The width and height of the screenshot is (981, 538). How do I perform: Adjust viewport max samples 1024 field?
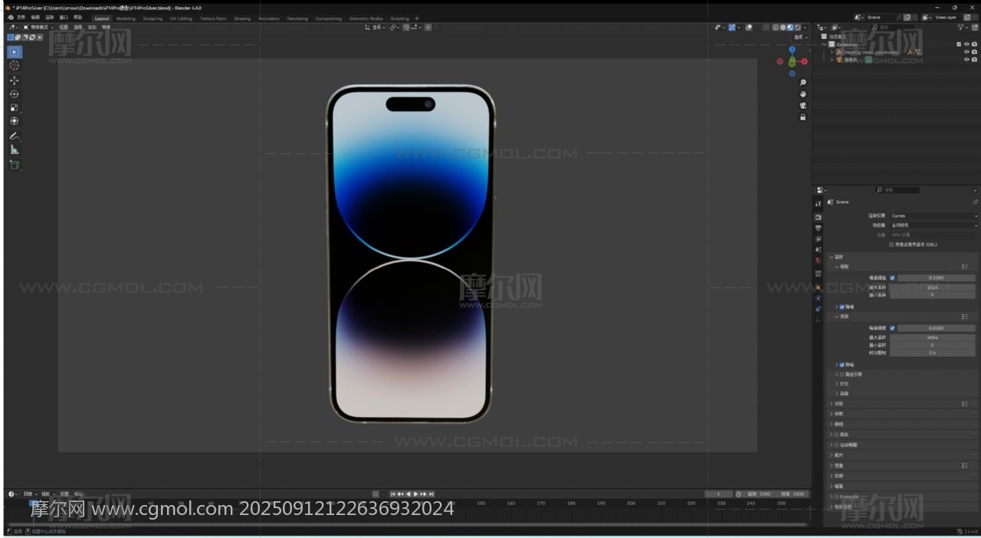click(x=932, y=287)
